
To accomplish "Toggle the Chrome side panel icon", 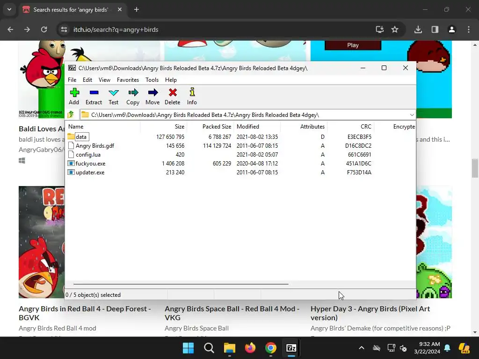I will 435,29.
